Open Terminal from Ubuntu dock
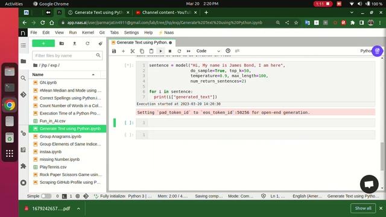Image resolution: width=386 pixels, height=217 pixels. 10,87
